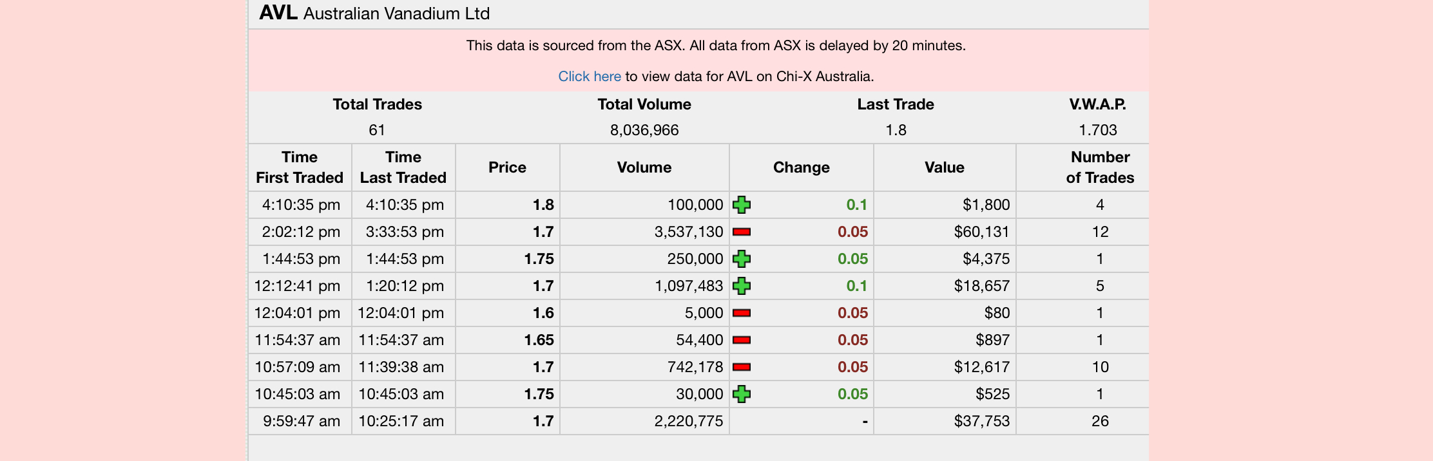The image size is (1433, 461).
Task: Click the 'Total Volume' header
Action: coord(644,104)
